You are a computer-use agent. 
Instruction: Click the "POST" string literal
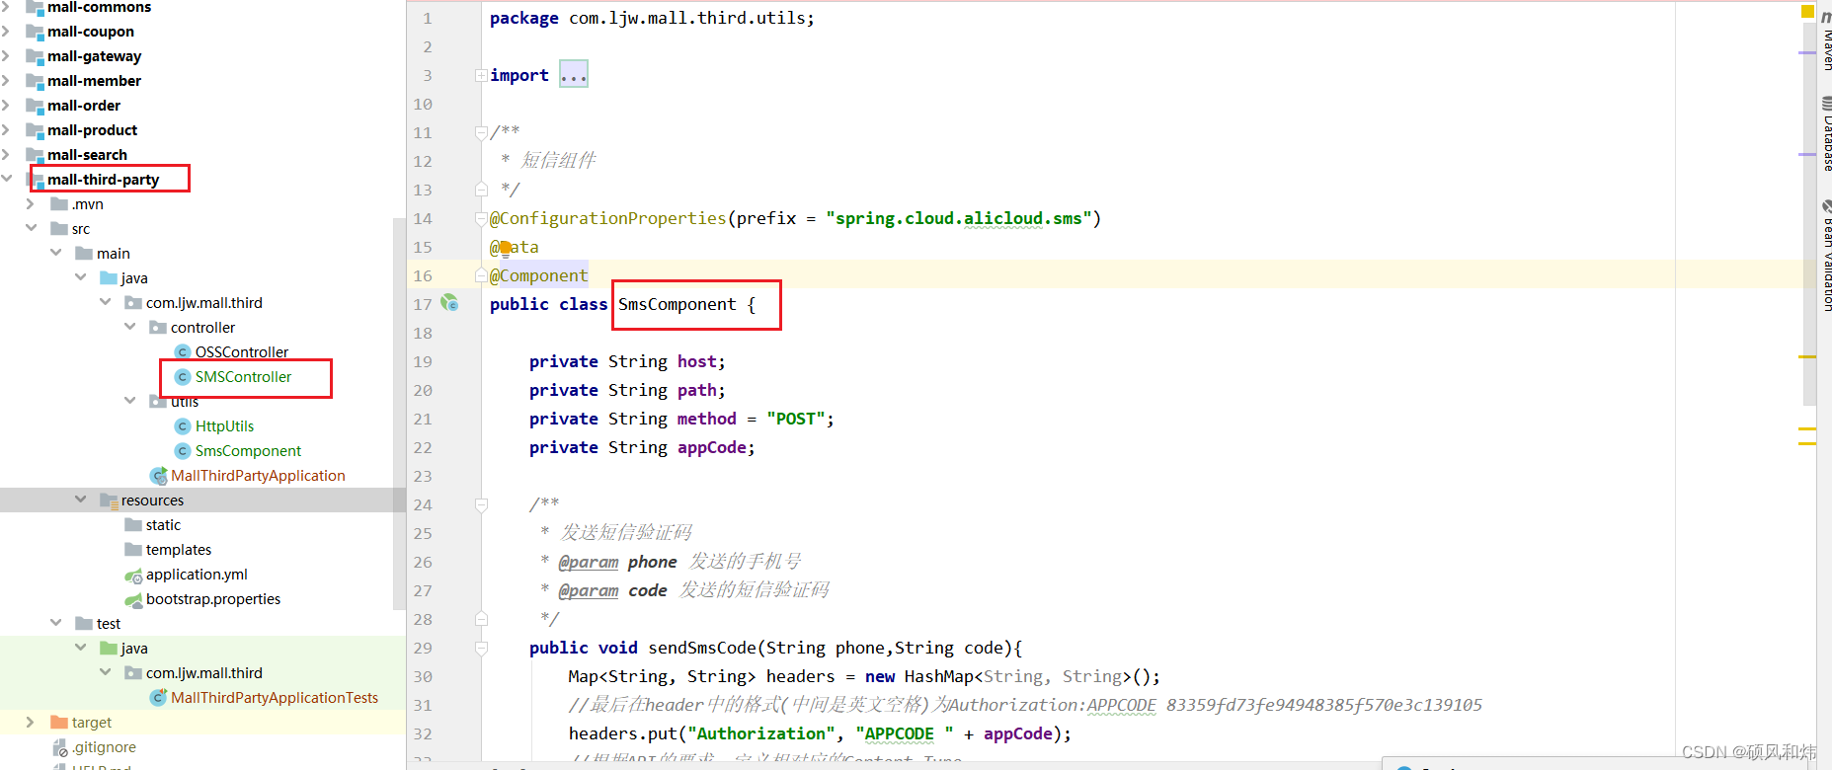pos(795,419)
